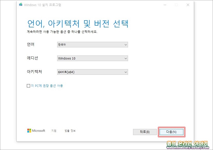Click the 64비트(x64) architecture combo box

pos(92,72)
